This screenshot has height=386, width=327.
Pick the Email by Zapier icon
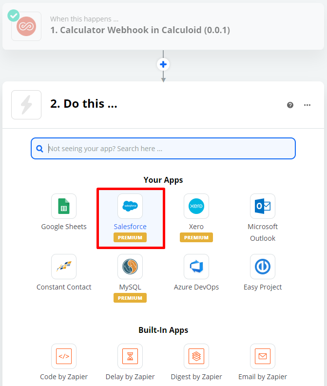[x=263, y=356]
